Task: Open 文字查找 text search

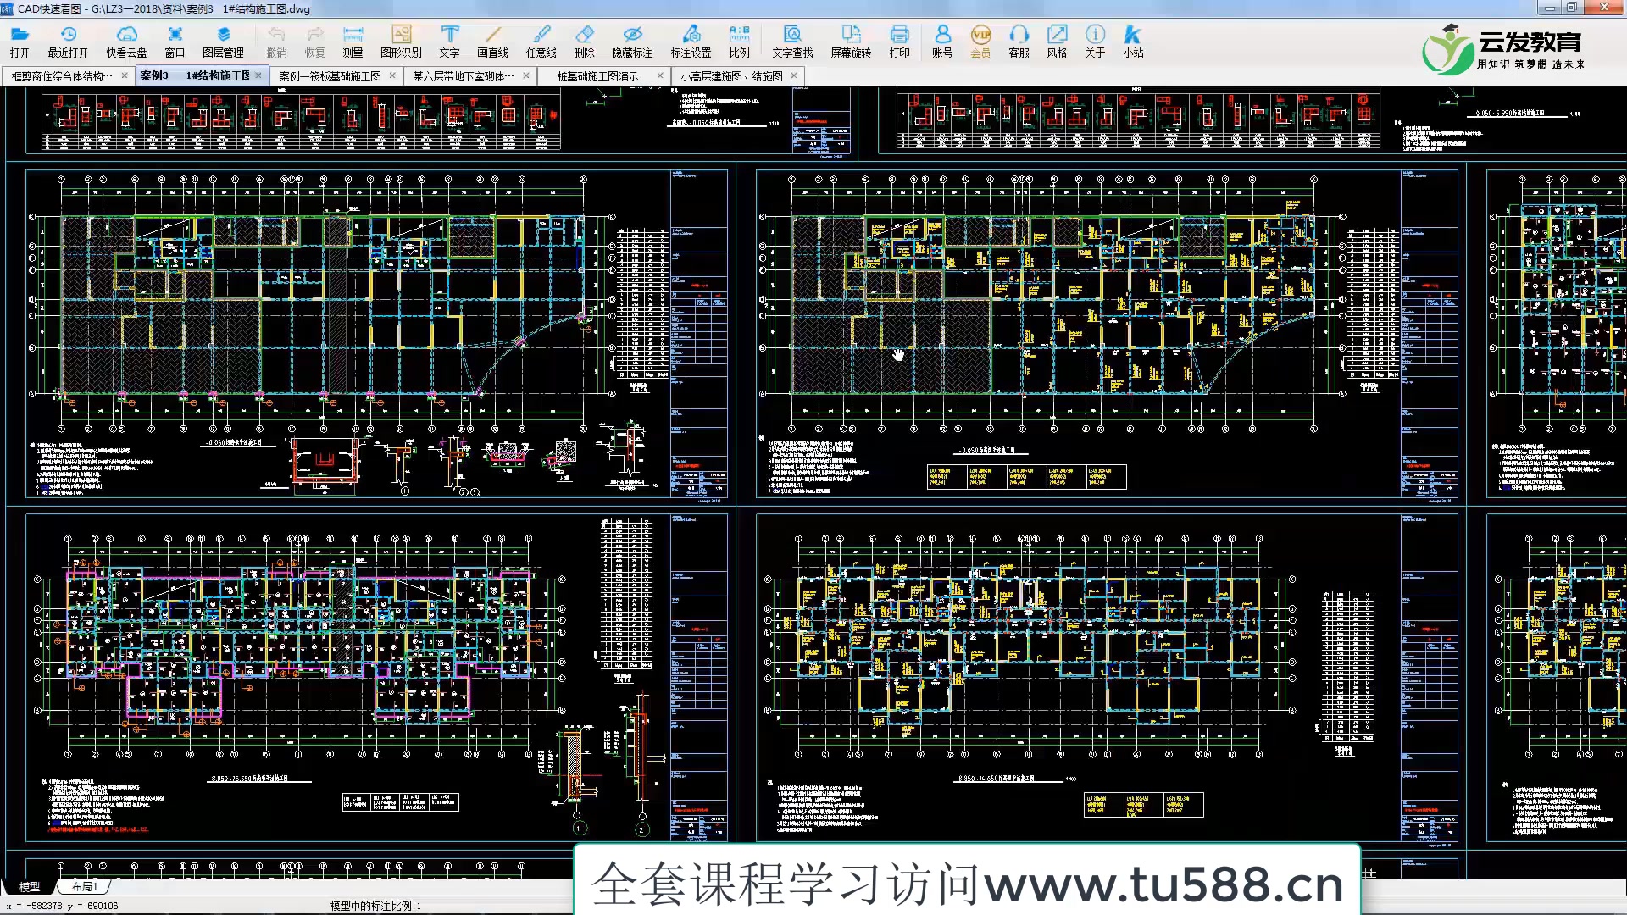Action: click(x=791, y=38)
